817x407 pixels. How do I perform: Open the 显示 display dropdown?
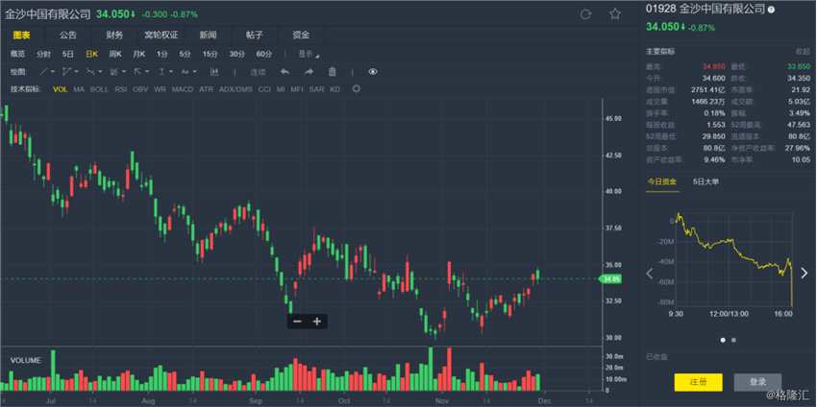[x=307, y=54]
